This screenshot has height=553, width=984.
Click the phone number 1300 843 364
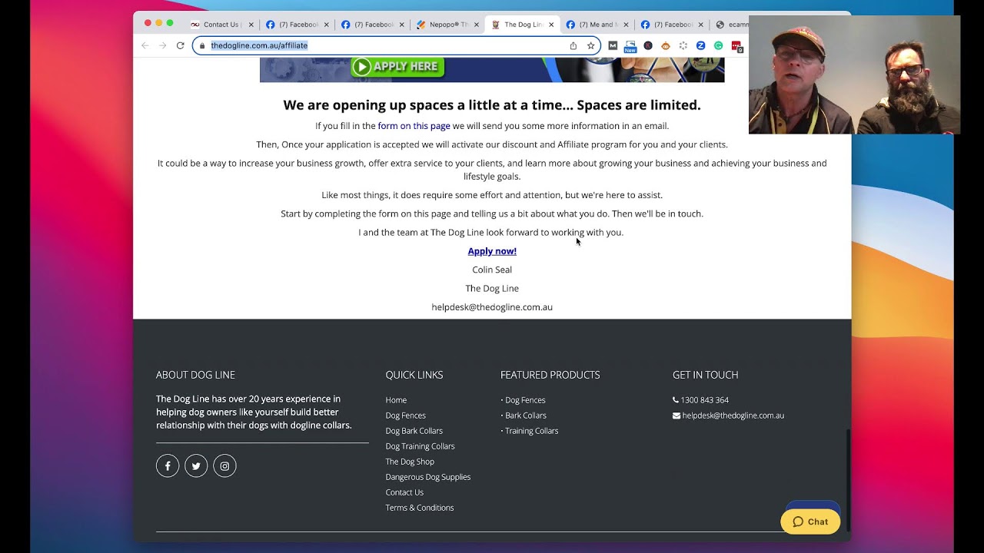(704, 400)
